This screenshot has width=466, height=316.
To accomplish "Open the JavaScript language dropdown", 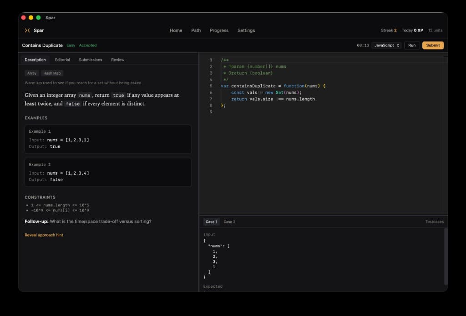I will [x=387, y=45].
